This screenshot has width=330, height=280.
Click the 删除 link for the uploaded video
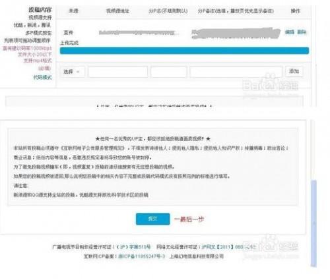tap(302, 32)
